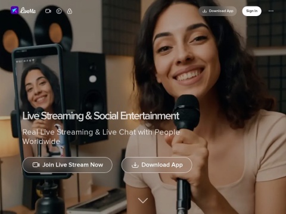Image resolution: width=286 pixels, height=214 pixels.
Task: Click the Sign In button
Action: coord(251,11)
